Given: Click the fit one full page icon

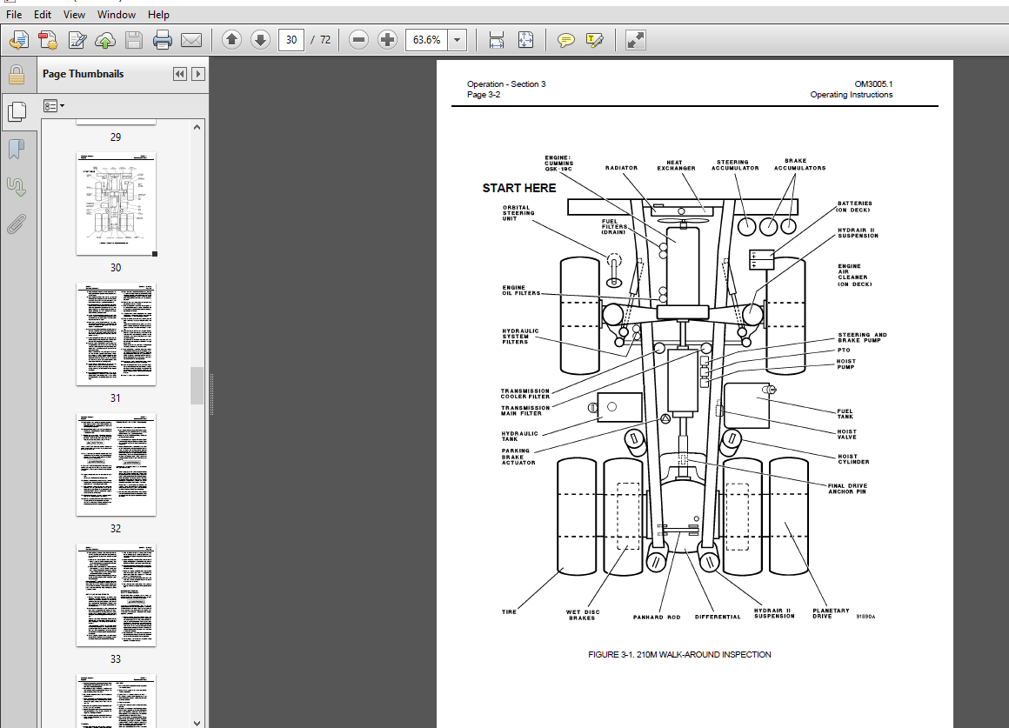Looking at the screenshot, I should (x=525, y=40).
